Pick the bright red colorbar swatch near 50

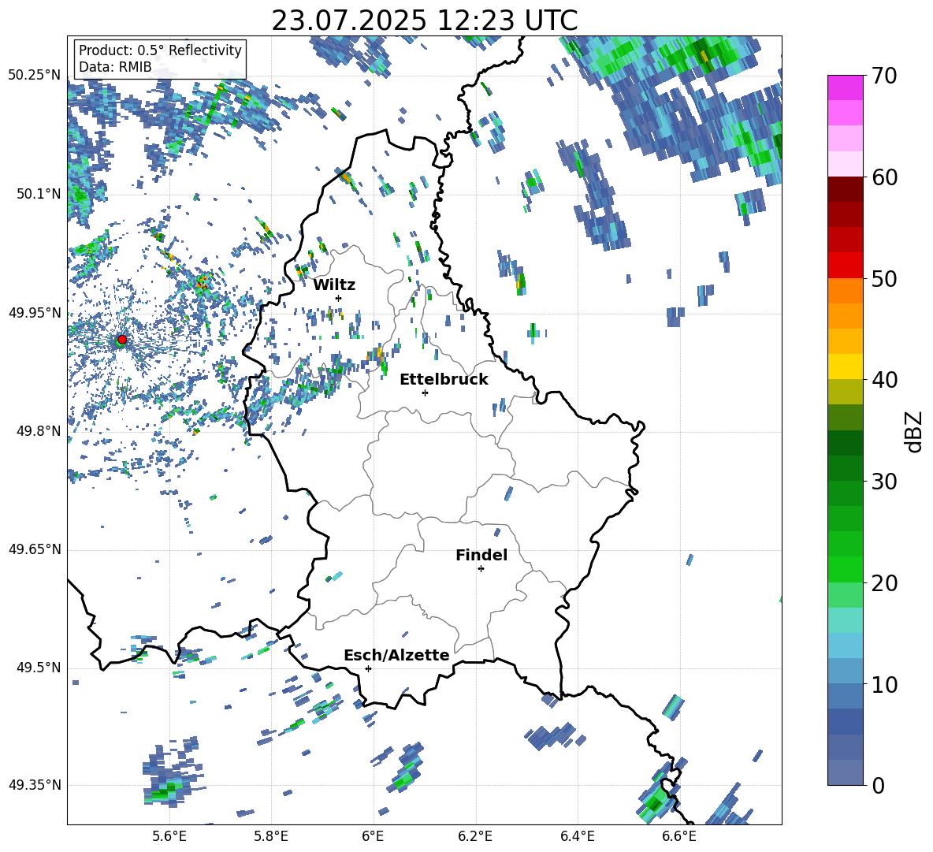[845, 266]
